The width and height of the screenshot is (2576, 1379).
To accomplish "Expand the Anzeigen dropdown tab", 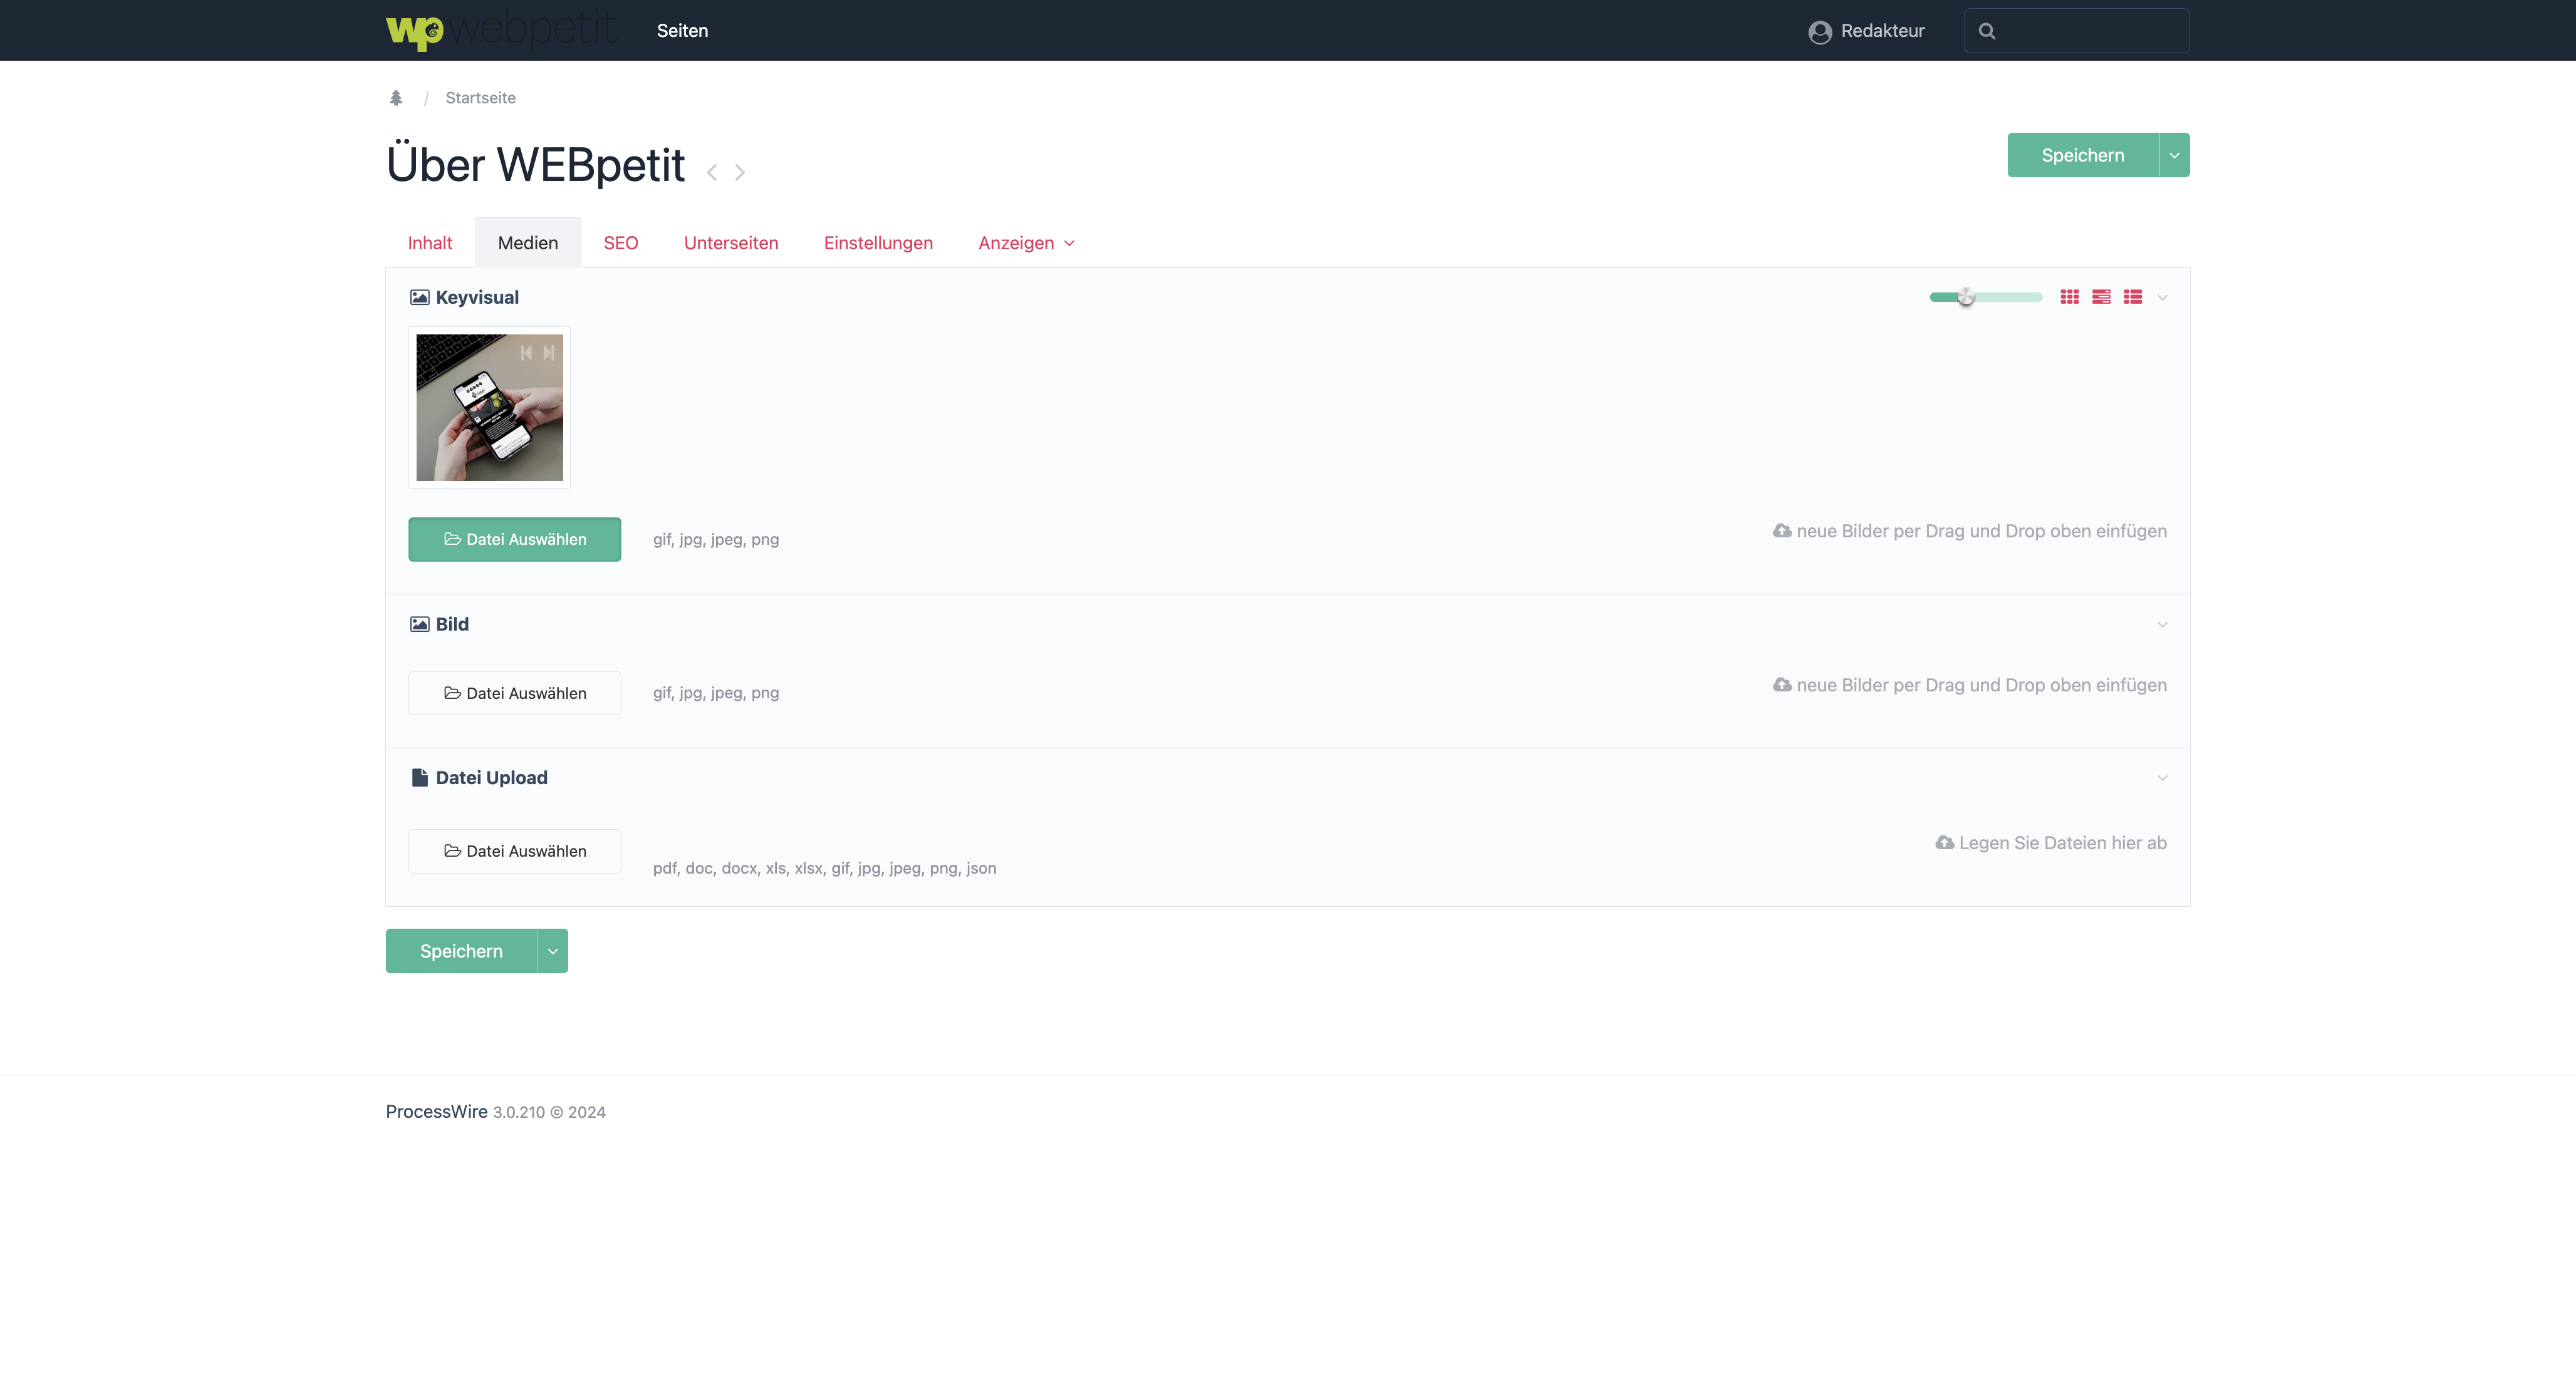I will (x=1026, y=243).
